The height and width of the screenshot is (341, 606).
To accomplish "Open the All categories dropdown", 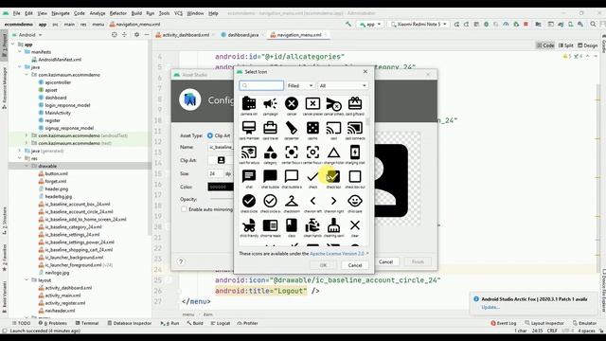I will pos(343,85).
